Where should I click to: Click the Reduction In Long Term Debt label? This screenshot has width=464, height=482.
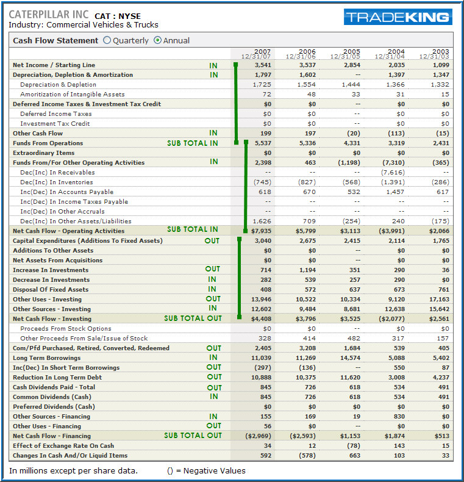click(x=57, y=378)
